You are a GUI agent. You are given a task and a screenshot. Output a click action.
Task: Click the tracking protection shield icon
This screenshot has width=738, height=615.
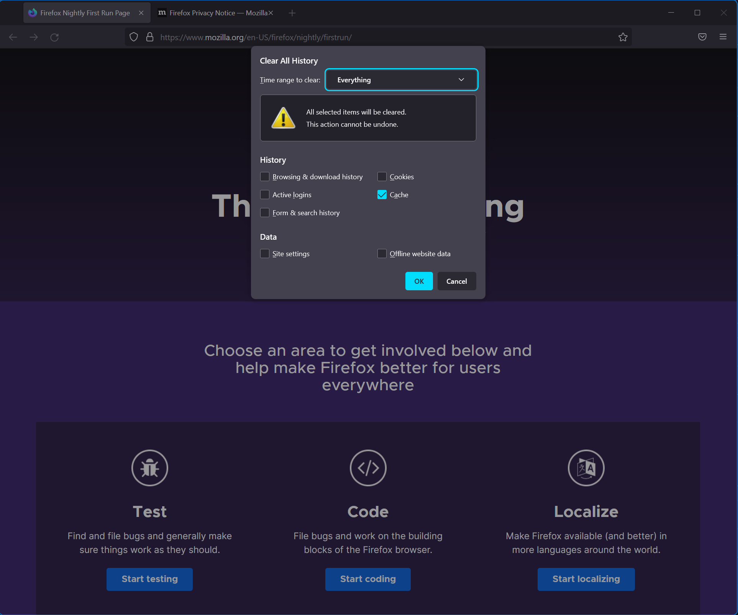click(134, 37)
